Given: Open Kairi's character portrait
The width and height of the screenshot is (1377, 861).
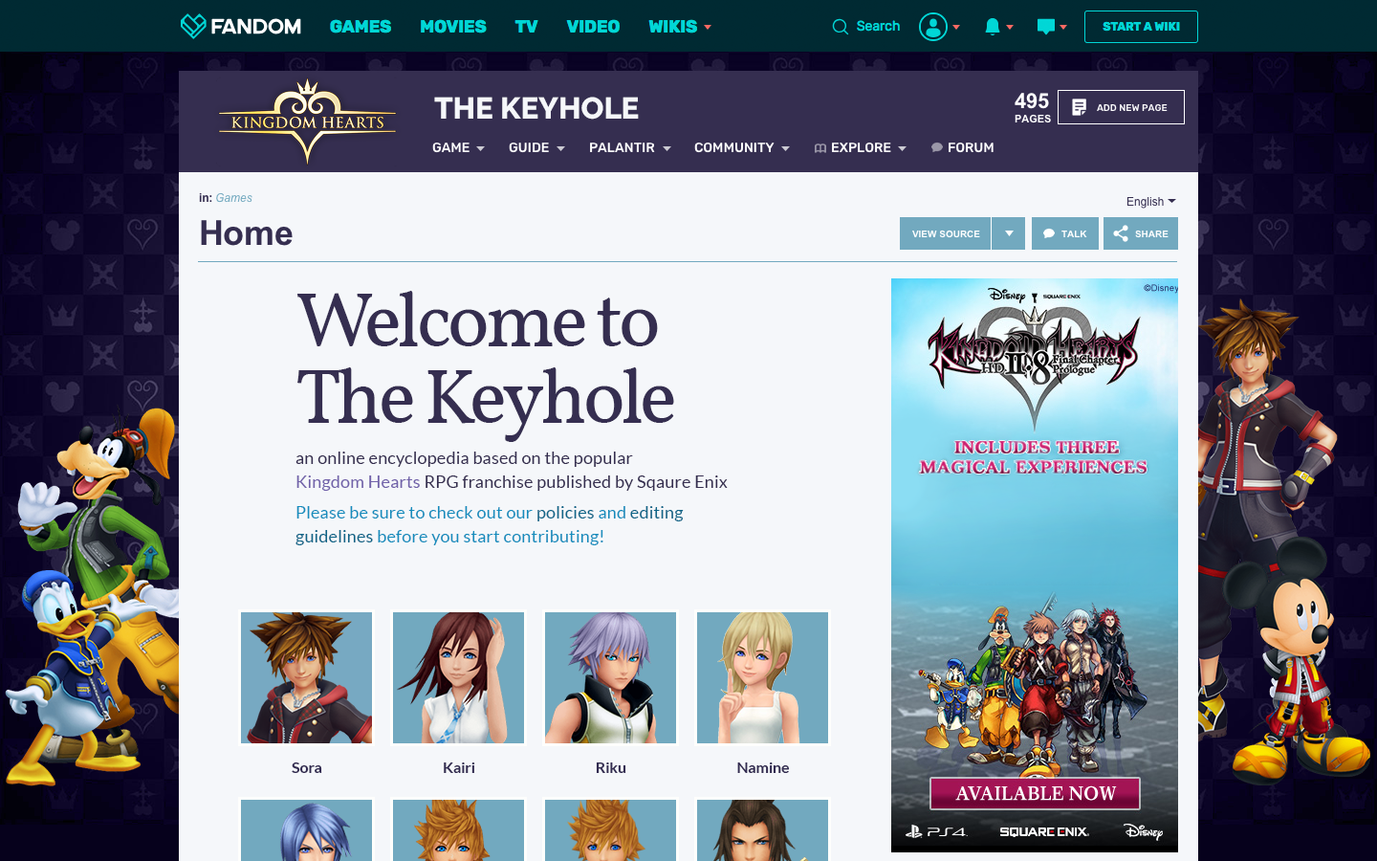Looking at the screenshot, I should [x=459, y=677].
